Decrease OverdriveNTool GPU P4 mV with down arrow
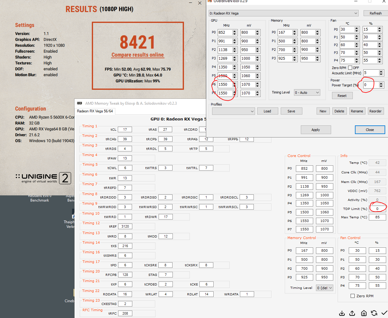The height and width of the screenshot is (318, 388). (258, 68)
